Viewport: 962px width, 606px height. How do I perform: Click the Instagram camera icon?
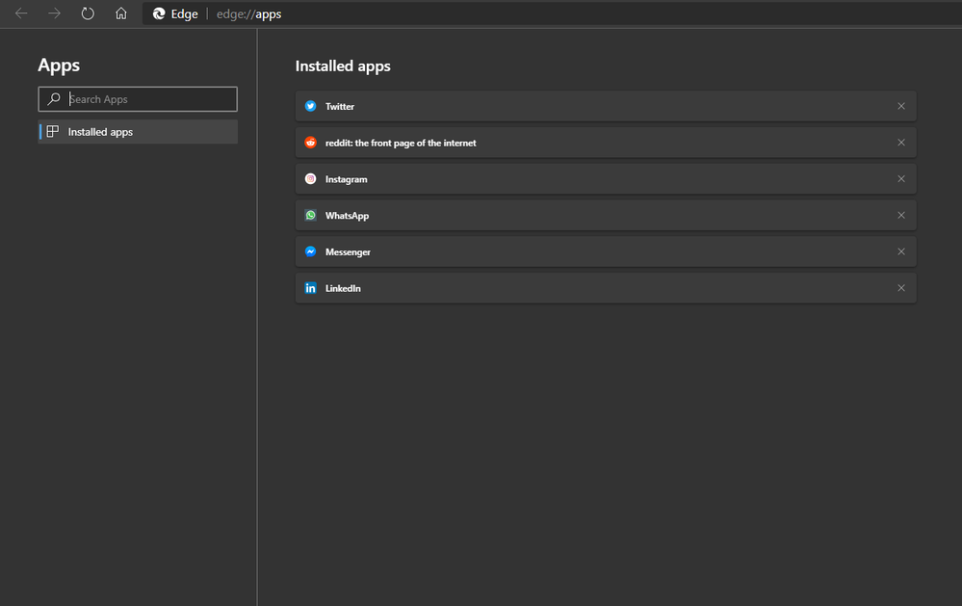pyautogui.click(x=310, y=179)
